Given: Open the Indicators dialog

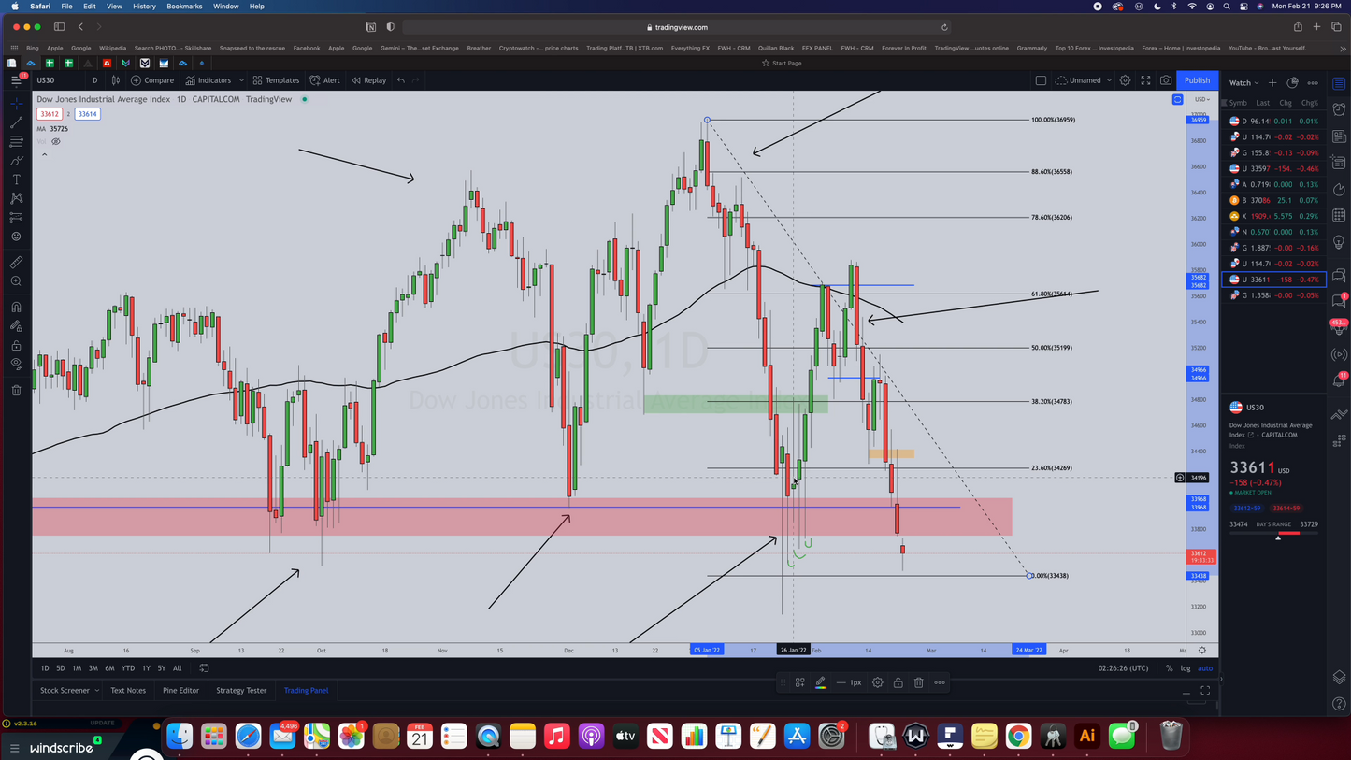Looking at the screenshot, I should (208, 80).
